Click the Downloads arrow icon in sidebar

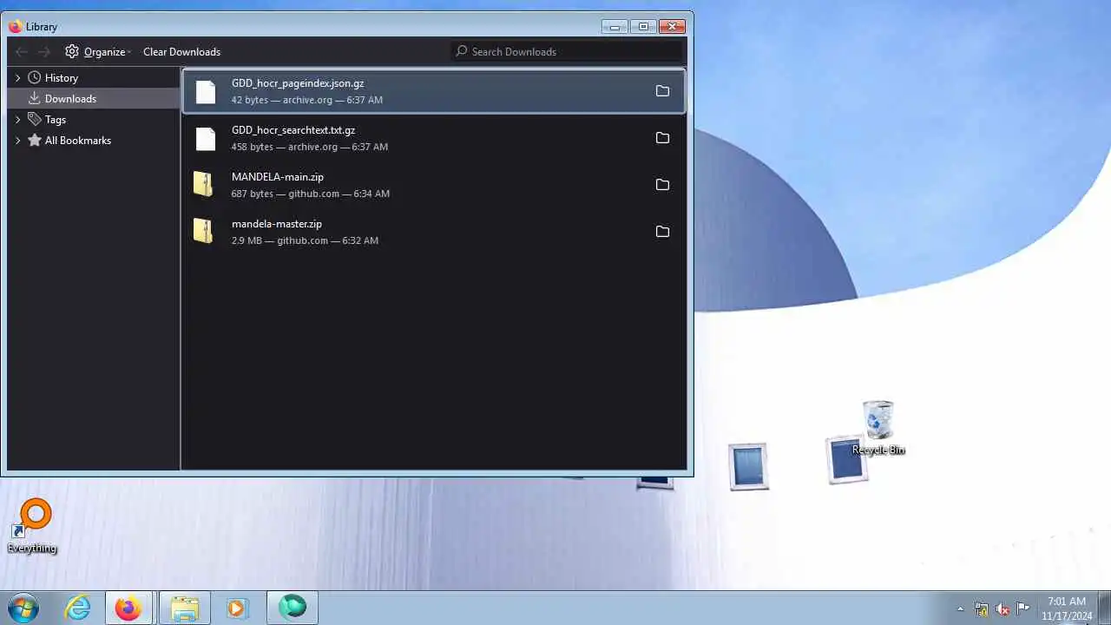tap(35, 98)
